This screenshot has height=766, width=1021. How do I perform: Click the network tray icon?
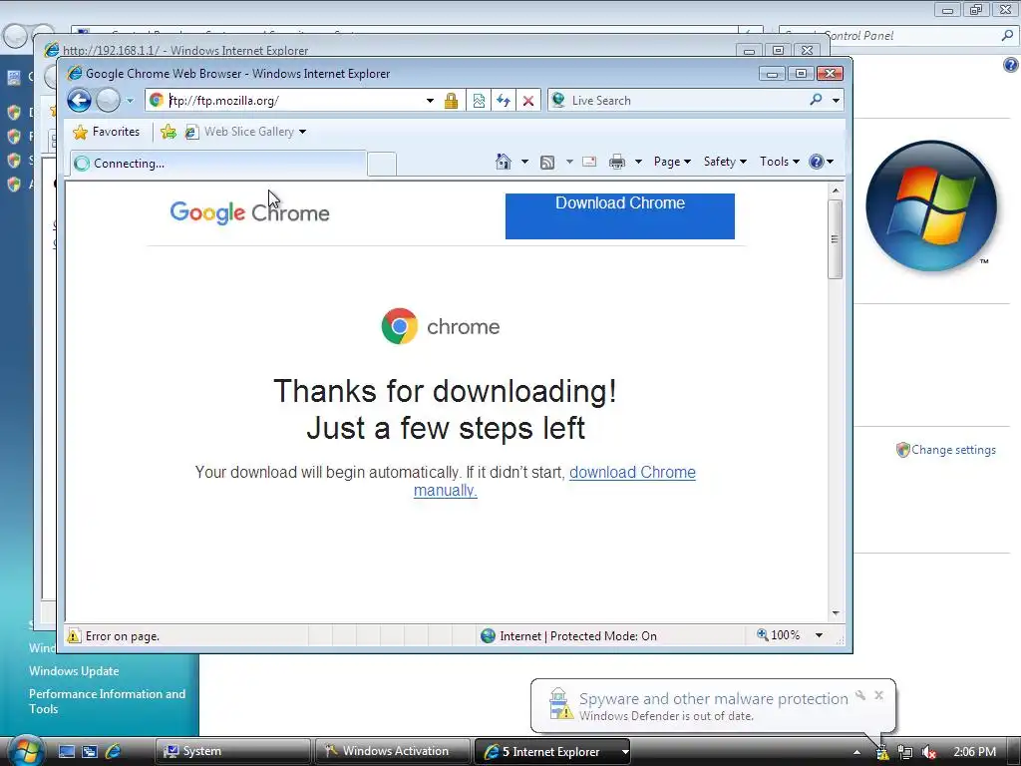pyautogui.click(x=905, y=752)
